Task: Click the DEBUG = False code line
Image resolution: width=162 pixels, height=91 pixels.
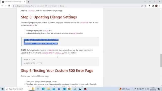Action: tap(29, 59)
